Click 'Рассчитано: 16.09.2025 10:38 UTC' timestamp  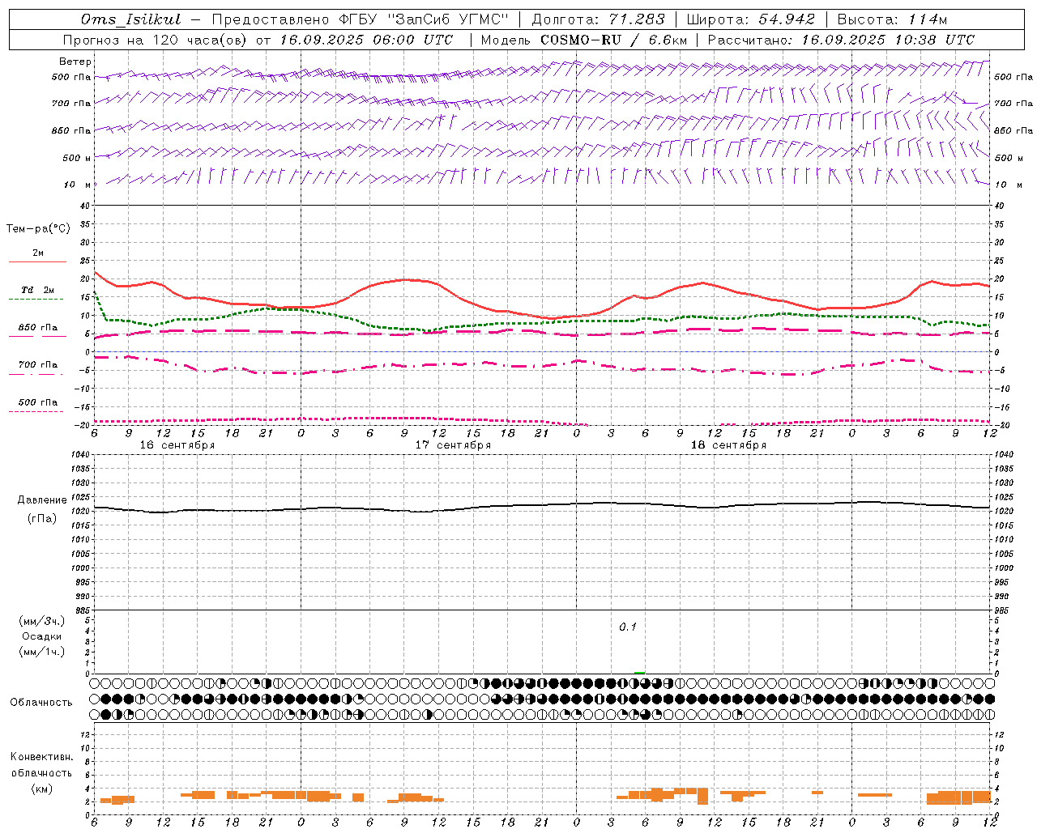click(x=841, y=40)
